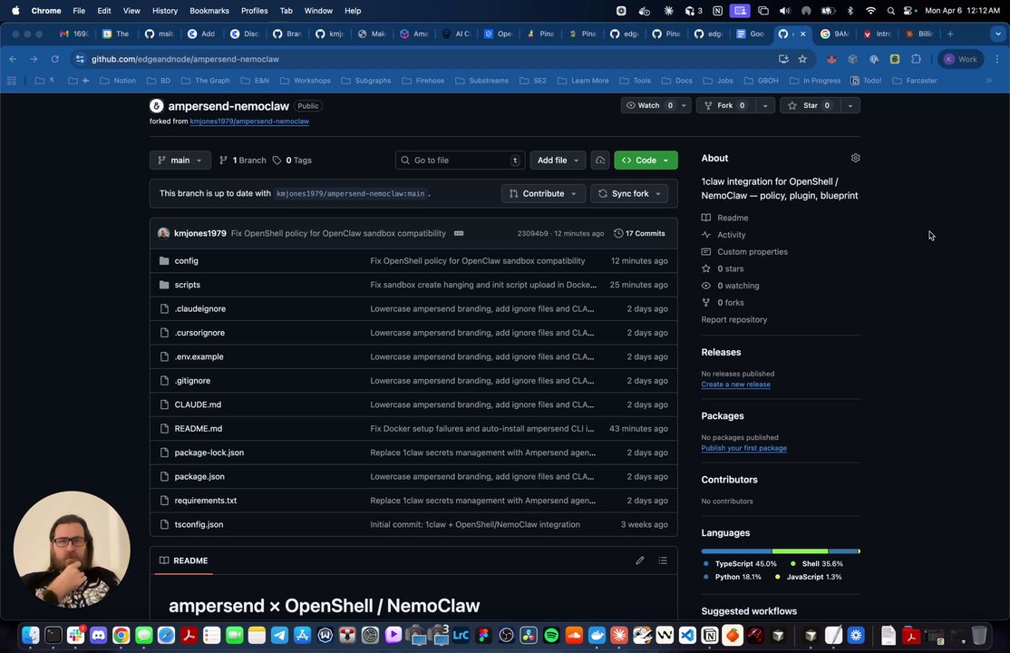Screen dimensions: 1010x653
Task: Open the Apple menu
Action: click(15, 11)
